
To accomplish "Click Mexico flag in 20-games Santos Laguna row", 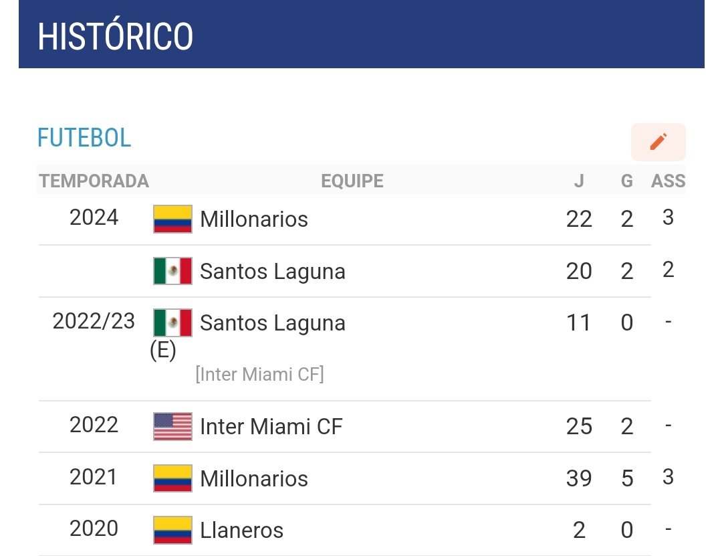I will (172, 271).
